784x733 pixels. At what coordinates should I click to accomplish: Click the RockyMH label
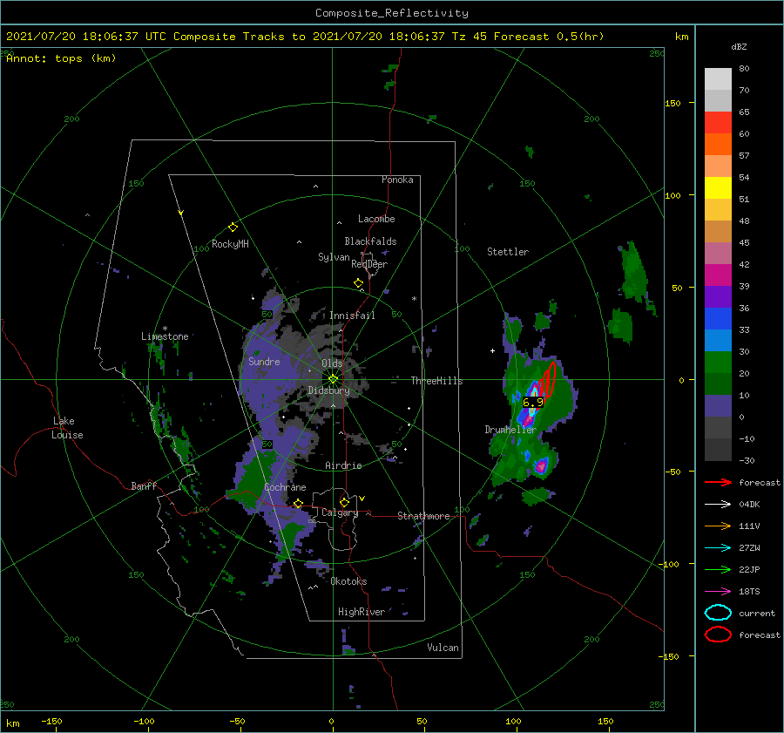(x=230, y=244)
